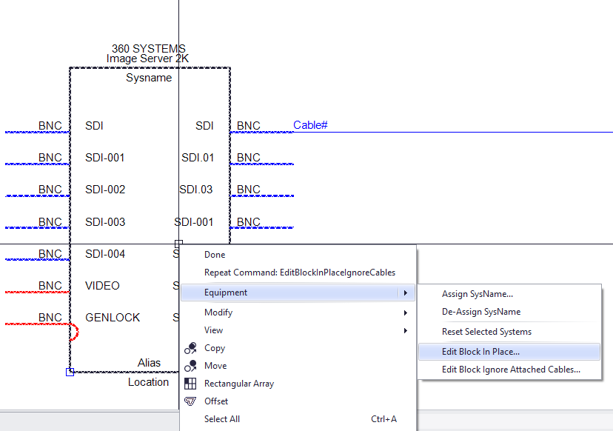Click the VIDEO port label
Image resolution: width=613 pixels, height=431 pixels.
coord(102,286)
